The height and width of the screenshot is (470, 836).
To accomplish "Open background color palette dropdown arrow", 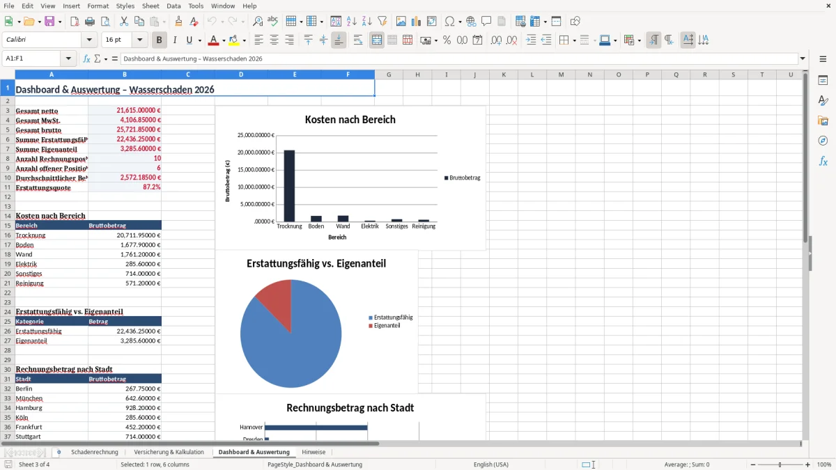I will [244, 40].
